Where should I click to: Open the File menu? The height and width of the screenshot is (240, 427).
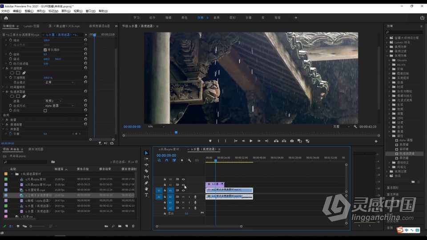[x=5, y=11]
